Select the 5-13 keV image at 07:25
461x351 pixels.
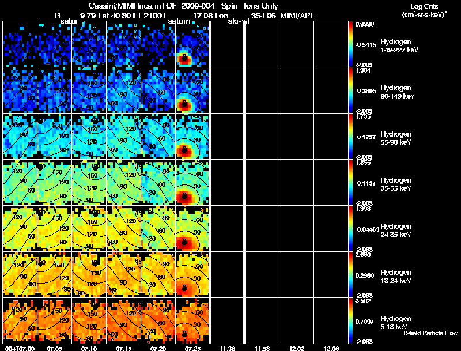point(192,320)
